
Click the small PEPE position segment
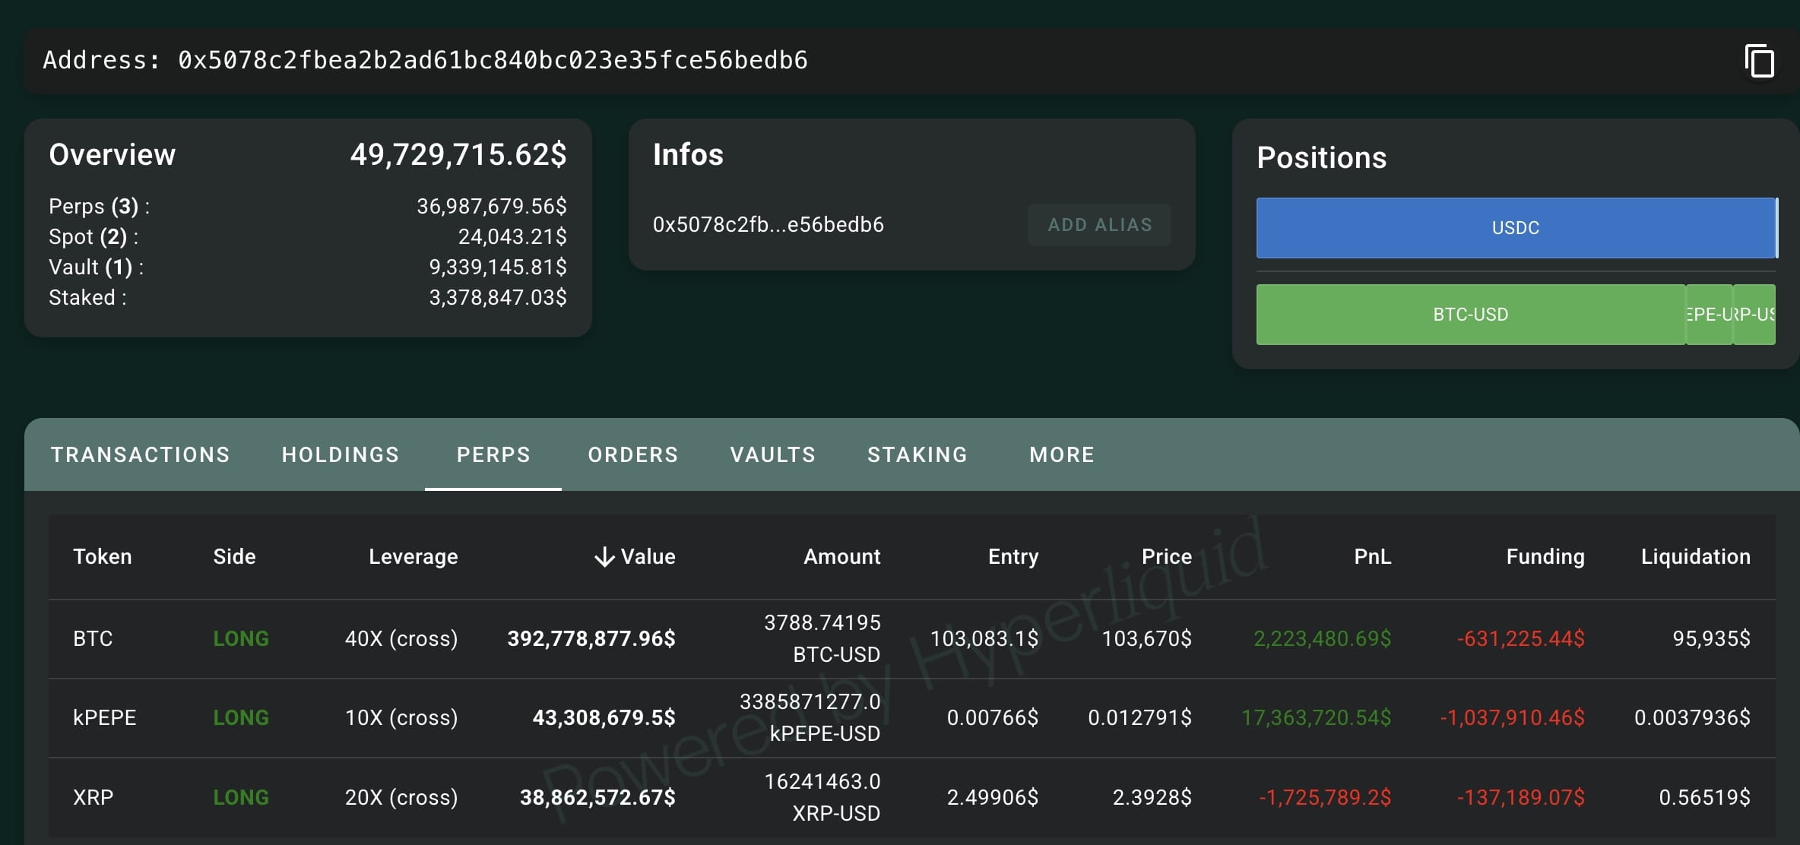point(1709,314)
